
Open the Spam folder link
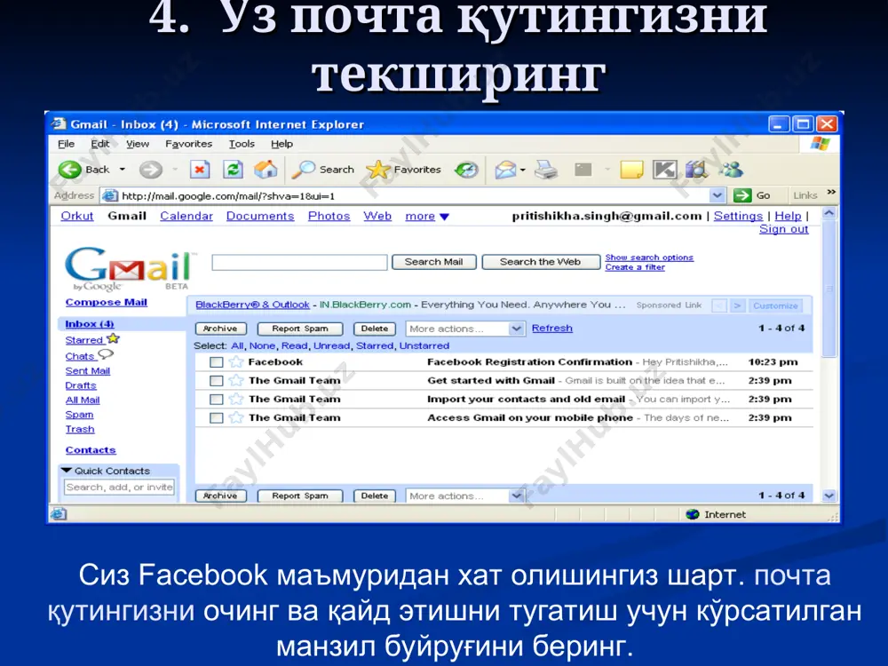pyautogui.click(x=79, y=415)
